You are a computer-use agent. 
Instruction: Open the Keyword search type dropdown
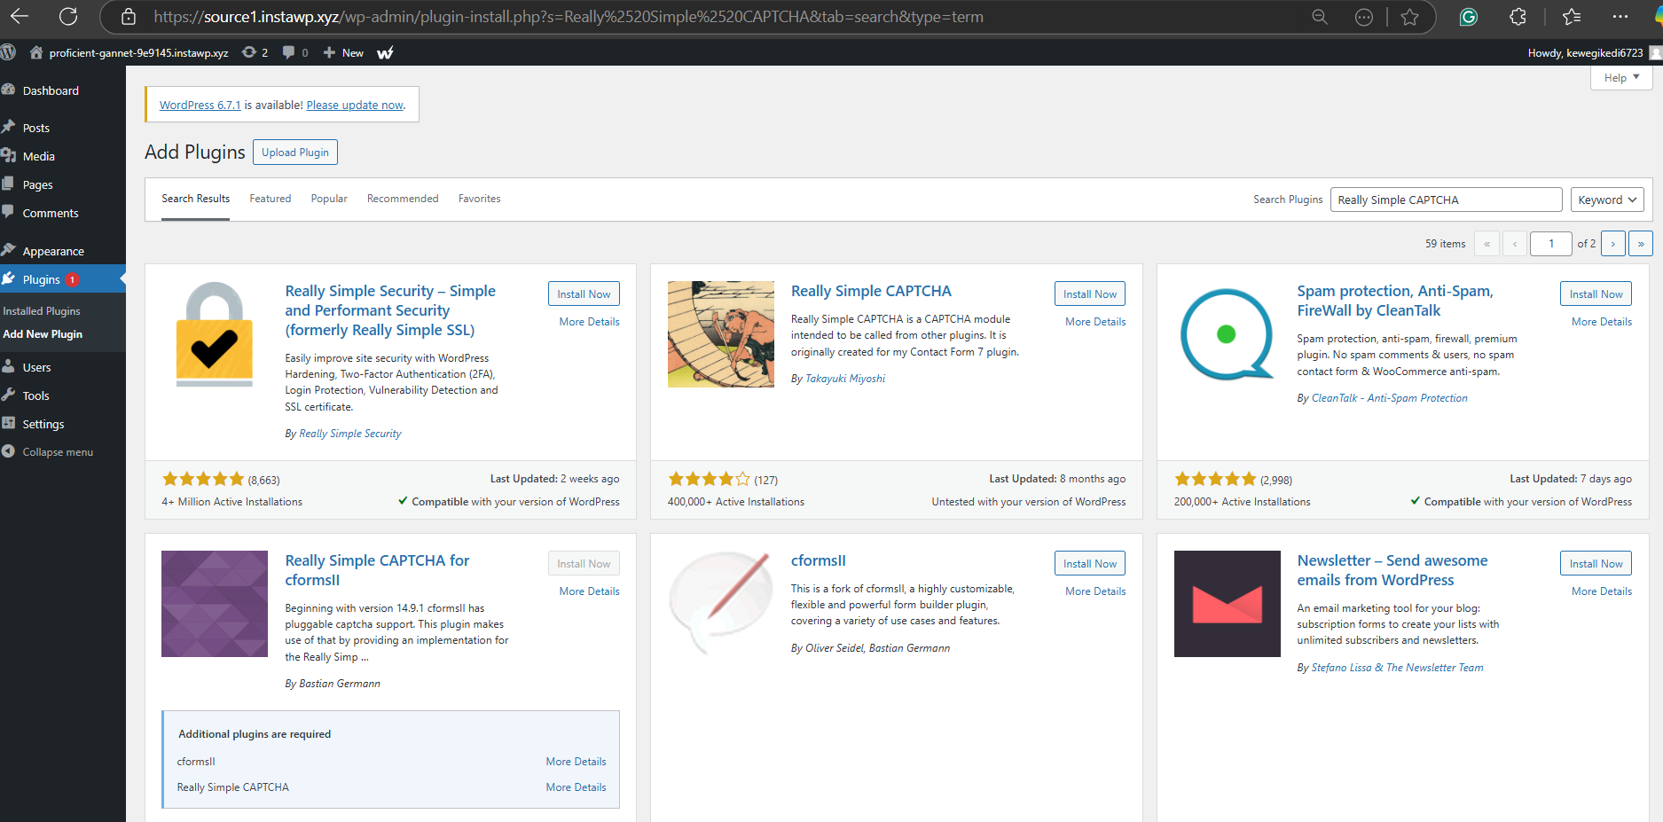point(1607,200)
